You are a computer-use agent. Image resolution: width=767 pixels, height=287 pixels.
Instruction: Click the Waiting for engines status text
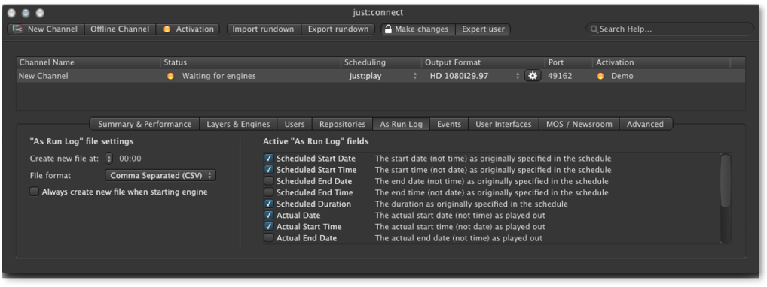(218, 76)
